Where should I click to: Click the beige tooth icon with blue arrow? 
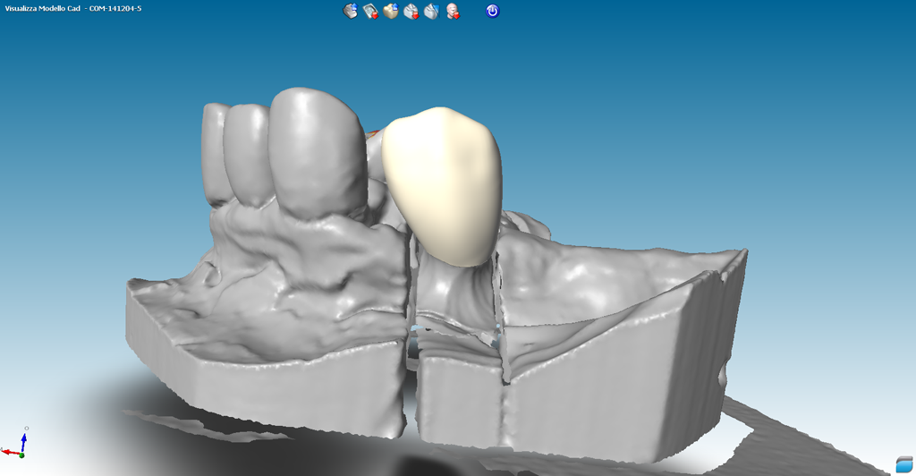[x=391, y=11]
